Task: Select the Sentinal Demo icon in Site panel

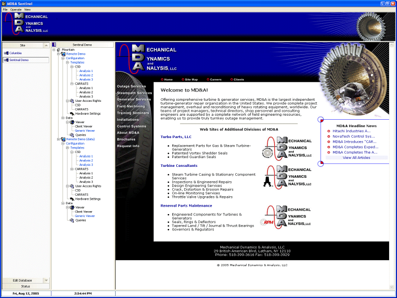Action: coord(7,60)
